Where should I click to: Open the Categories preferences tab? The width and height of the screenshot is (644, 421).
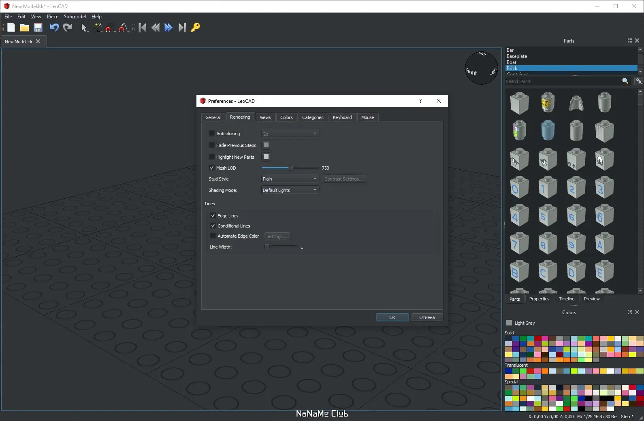pyautogui.click(x=313, y=117)
